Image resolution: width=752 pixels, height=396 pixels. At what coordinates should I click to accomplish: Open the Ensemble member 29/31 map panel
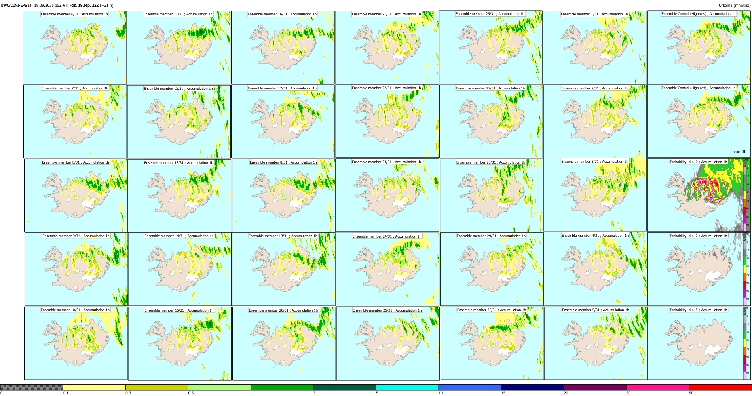pyautogui.click(x=492, y=269)
